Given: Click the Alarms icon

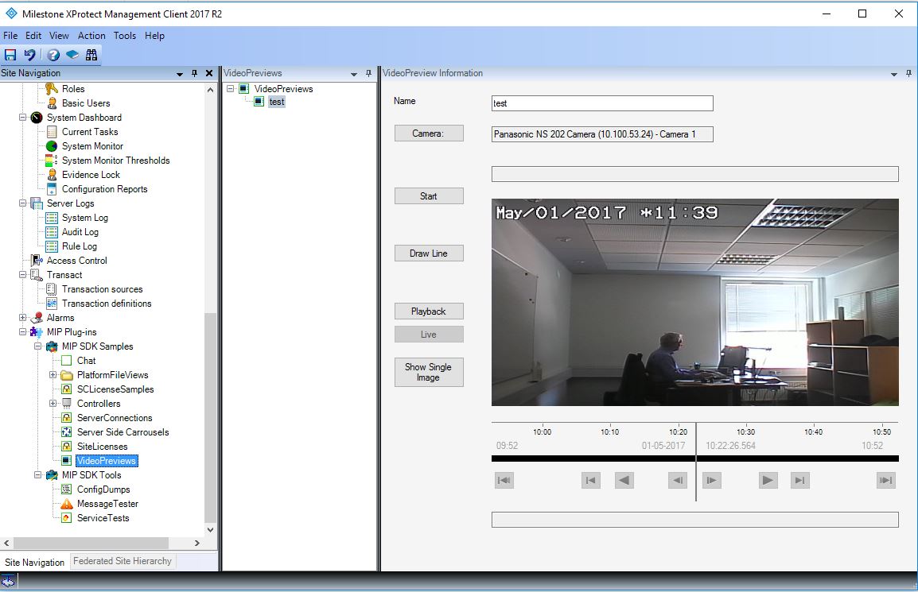Looking at the screenshot, I should 37,318.
